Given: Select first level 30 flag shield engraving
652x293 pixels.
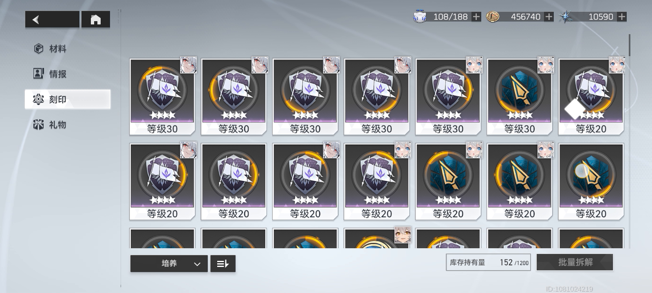Looking at the screenshot, I should coord(162,97).
